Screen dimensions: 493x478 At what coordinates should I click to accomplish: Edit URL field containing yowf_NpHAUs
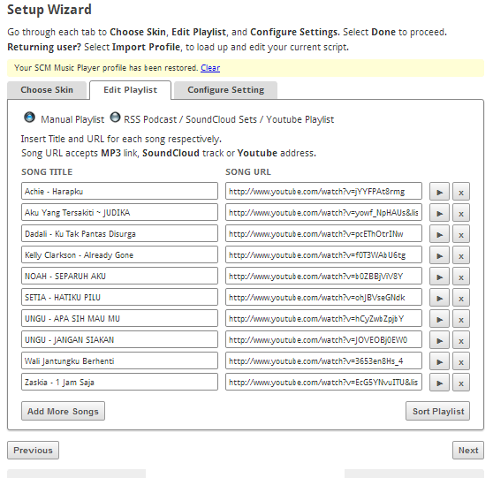pyautogui.click(x=323, y=212)
